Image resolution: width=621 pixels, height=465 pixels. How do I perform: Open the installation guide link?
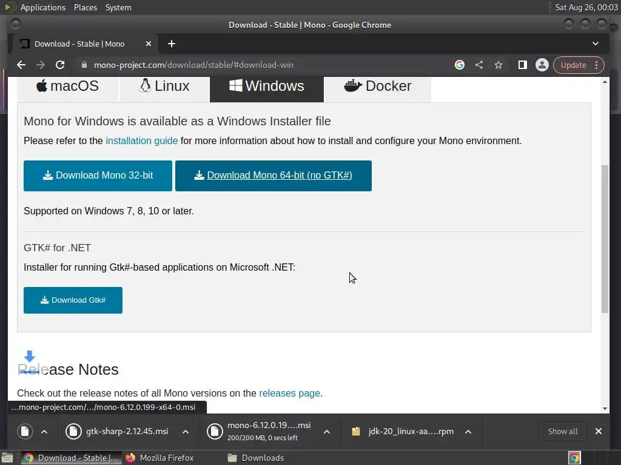(x=141, y=140)
